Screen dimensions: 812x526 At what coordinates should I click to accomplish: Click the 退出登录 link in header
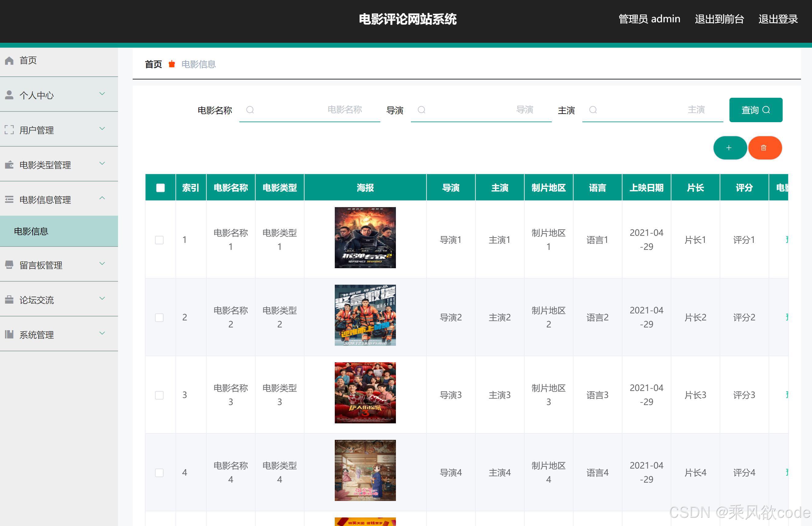click(x=778, y=19)
